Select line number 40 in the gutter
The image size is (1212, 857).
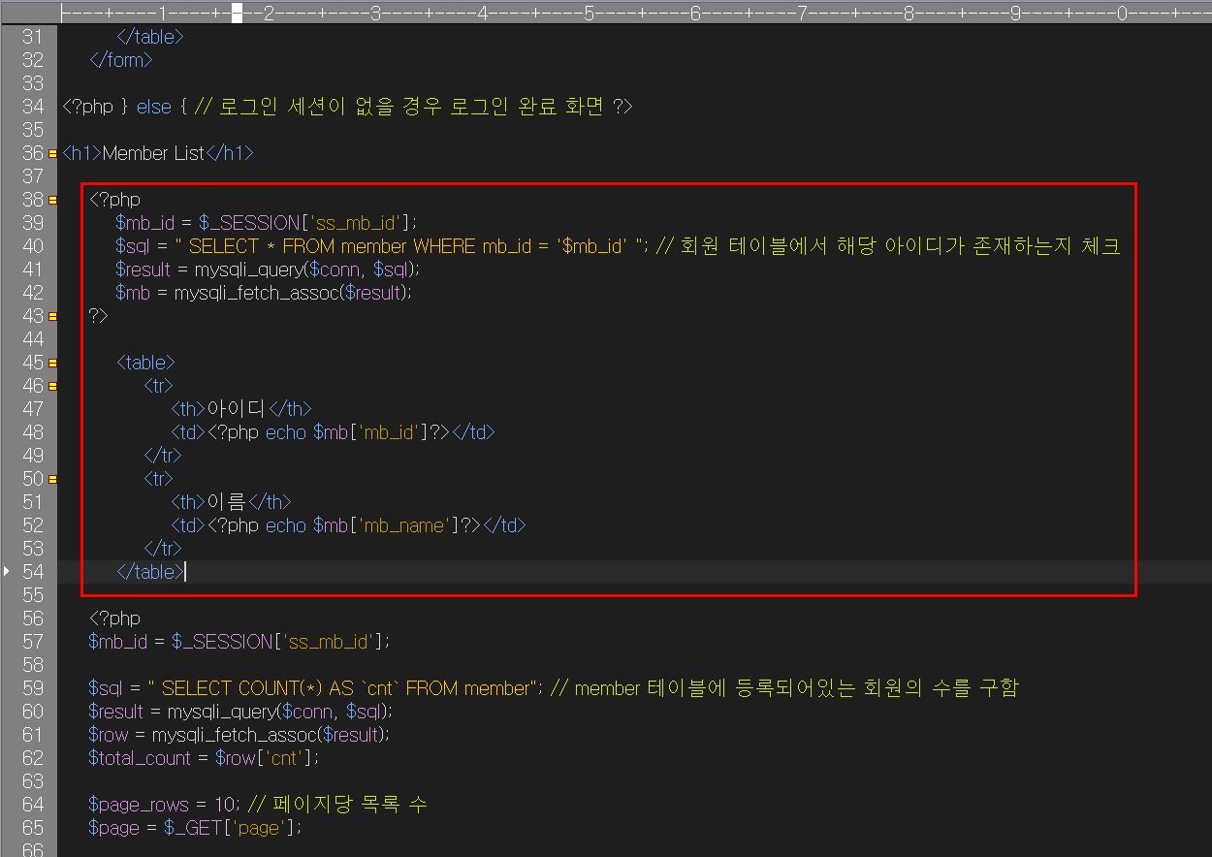pos(33,246)
